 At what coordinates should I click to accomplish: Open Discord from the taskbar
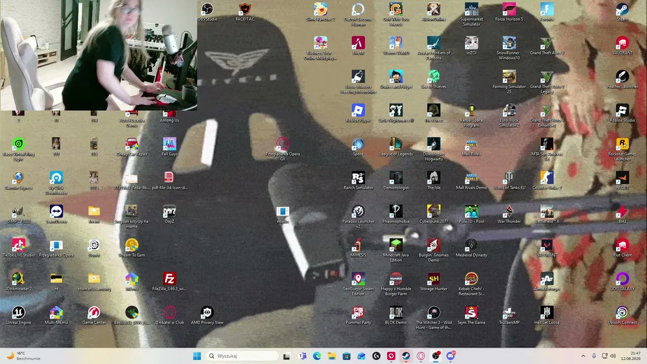pyautogui.click(x=450, y=356)
